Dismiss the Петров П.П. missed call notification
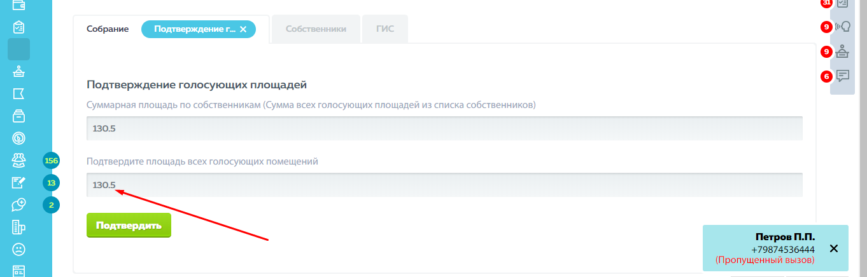The width and height of the screenshot is (867, 277). coord(834,248)
